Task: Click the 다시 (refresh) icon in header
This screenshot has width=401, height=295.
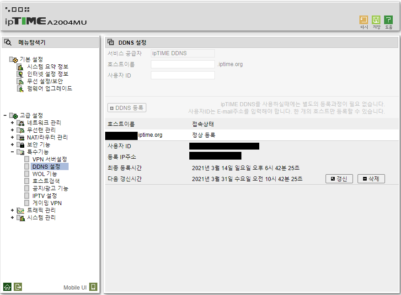Action: [364, 20]
